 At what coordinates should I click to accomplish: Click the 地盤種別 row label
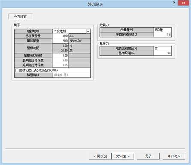coord(127,30)
